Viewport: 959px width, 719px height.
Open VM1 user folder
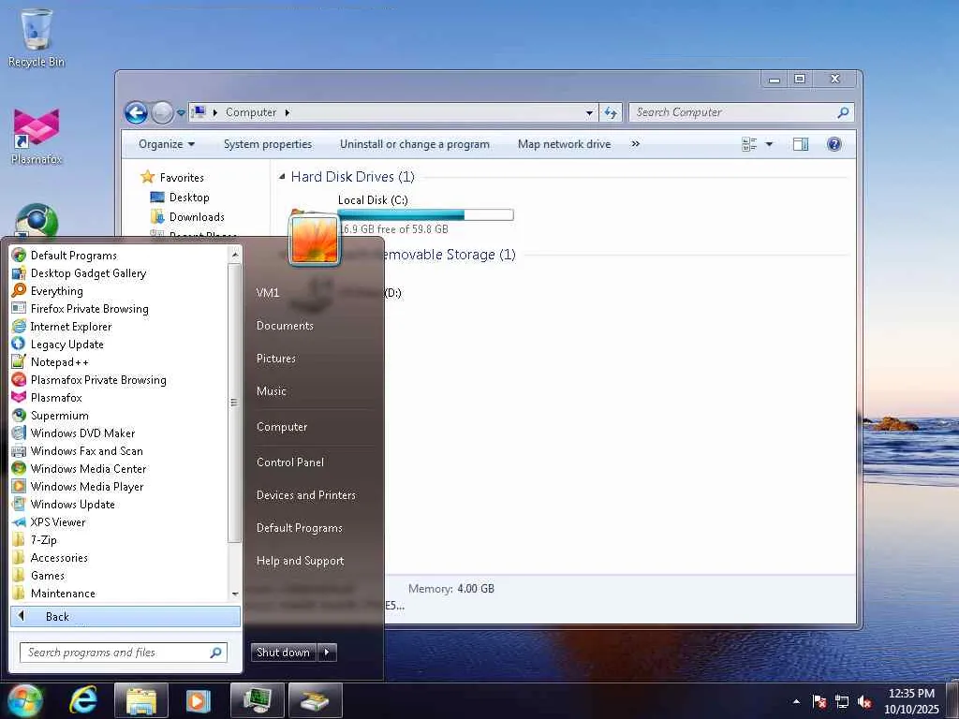[x=268, y=293]
